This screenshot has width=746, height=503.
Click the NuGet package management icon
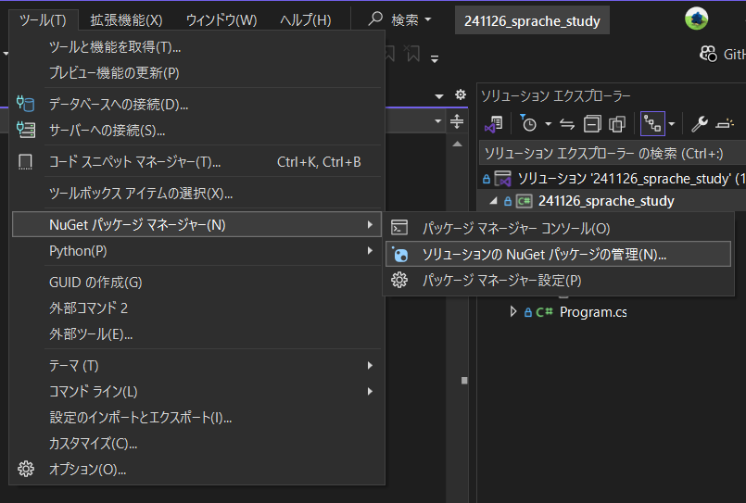pos(400,255)
